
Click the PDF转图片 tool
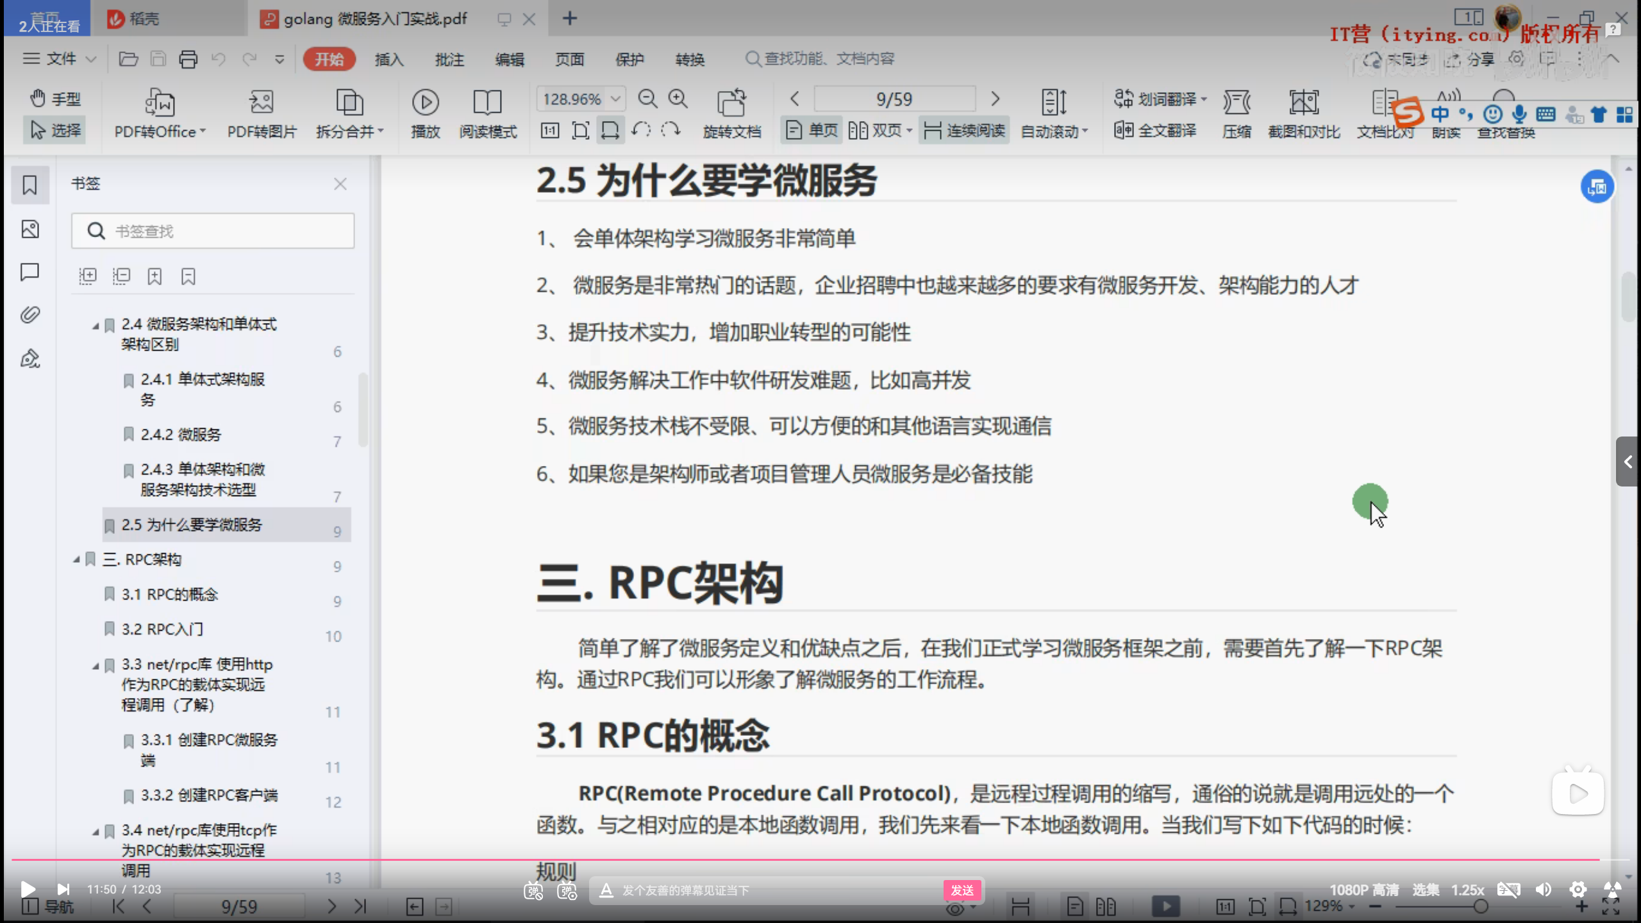(262, 113)
